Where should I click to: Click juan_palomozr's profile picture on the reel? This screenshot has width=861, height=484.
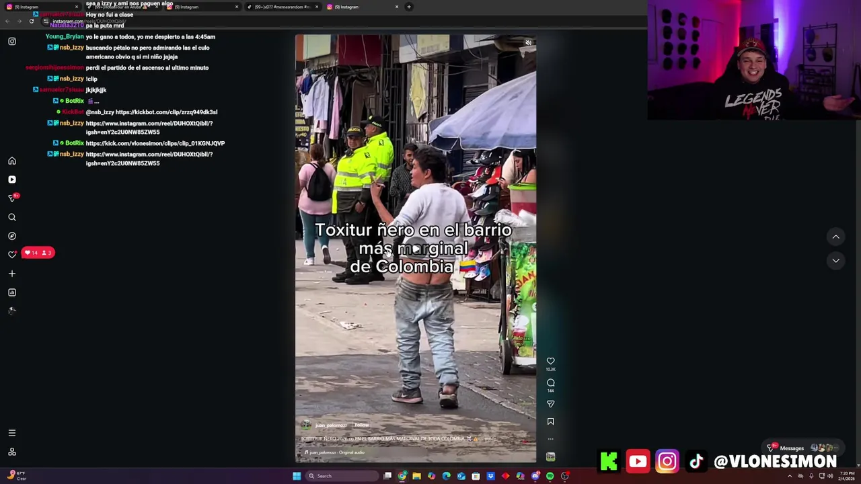tap(306, 425)
